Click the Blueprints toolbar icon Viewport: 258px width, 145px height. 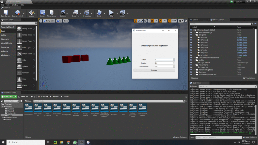click(x=76, y=13)
